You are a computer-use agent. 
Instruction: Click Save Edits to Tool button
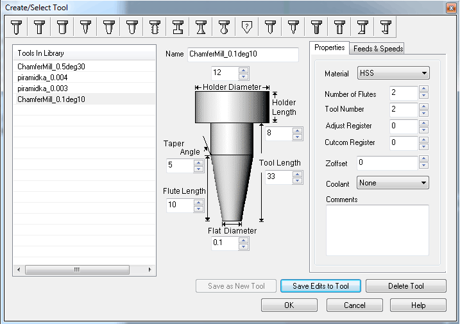coord(321,286)
